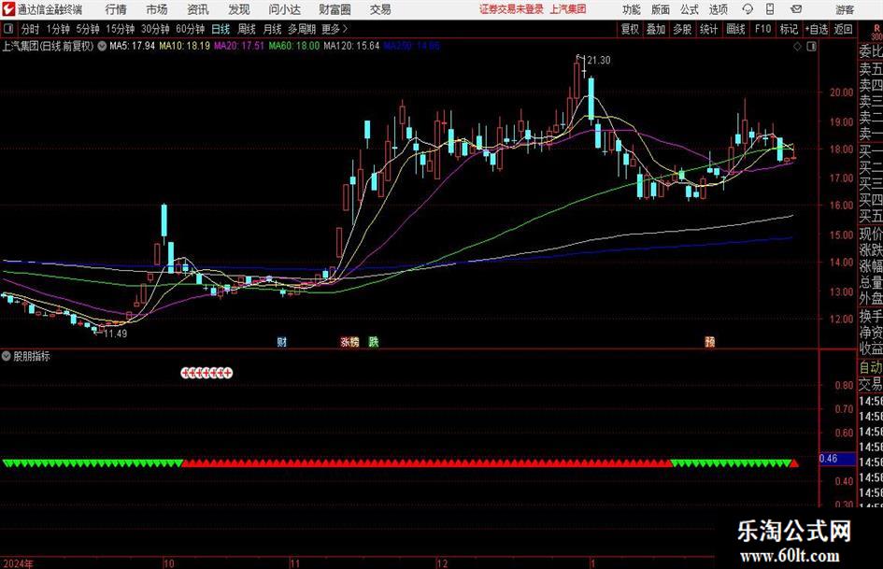The width and height of the screenshot is (883, 569).
Task: Open the 版面 menu
Action: tap(660, 9)
